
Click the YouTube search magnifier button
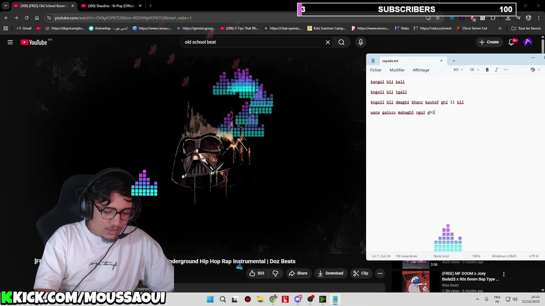[341, 42]
